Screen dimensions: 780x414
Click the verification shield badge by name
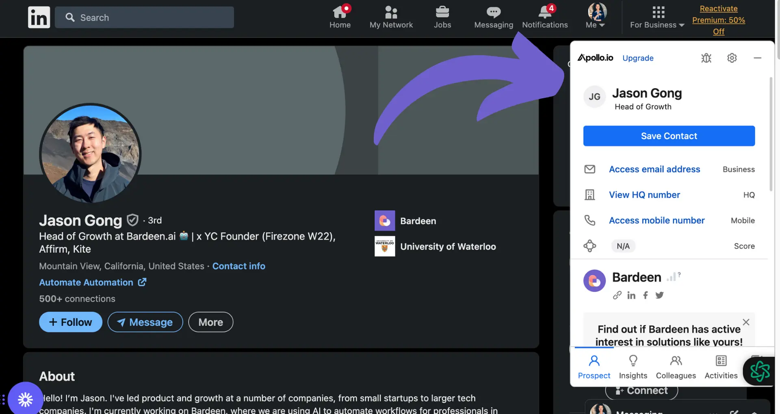click(x=132, y=220)
